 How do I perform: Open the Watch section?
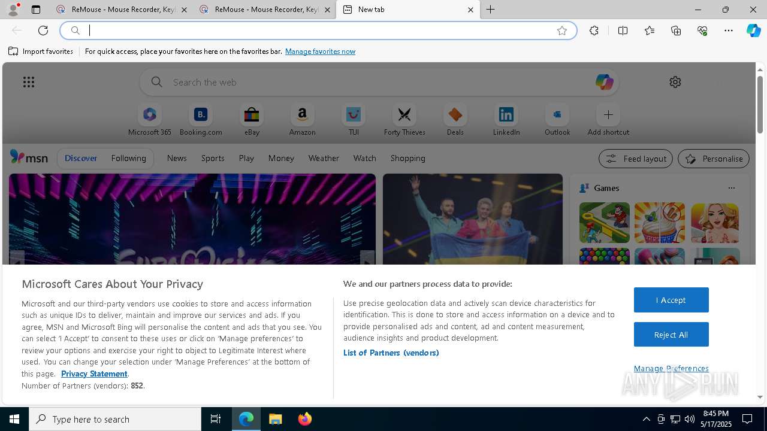coord(365,158)
